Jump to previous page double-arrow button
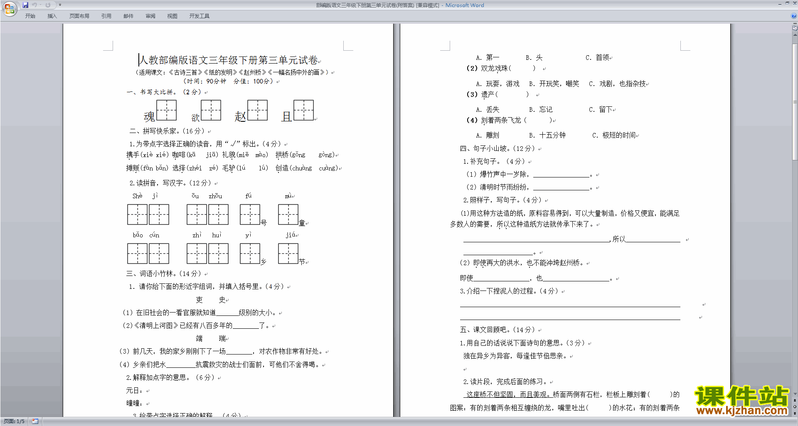The image size is (798, 426). (795, 401)
